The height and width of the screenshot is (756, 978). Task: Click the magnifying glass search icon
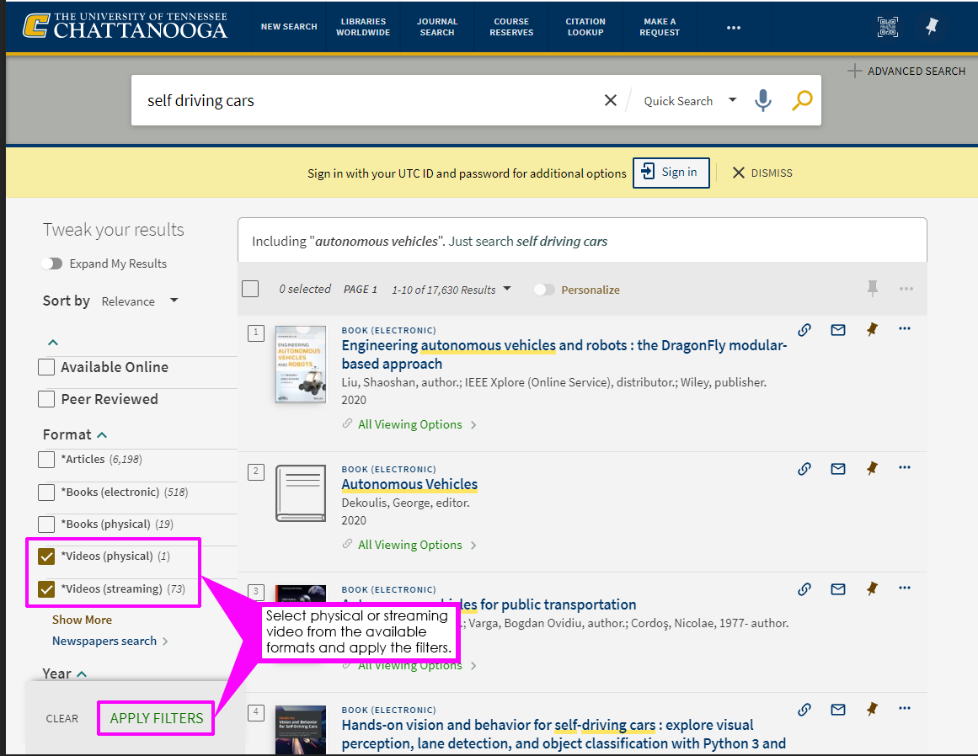802,101
